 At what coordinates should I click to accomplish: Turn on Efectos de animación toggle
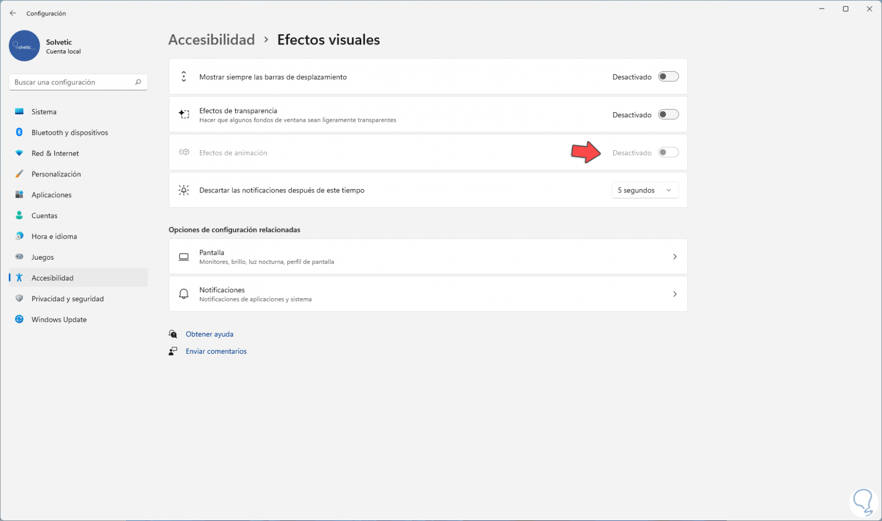point(668,153)
